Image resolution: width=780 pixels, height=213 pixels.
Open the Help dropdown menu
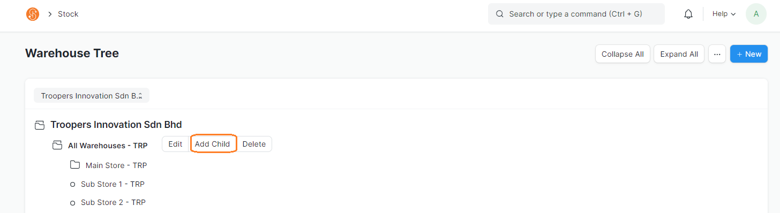[x=724, y=14]
